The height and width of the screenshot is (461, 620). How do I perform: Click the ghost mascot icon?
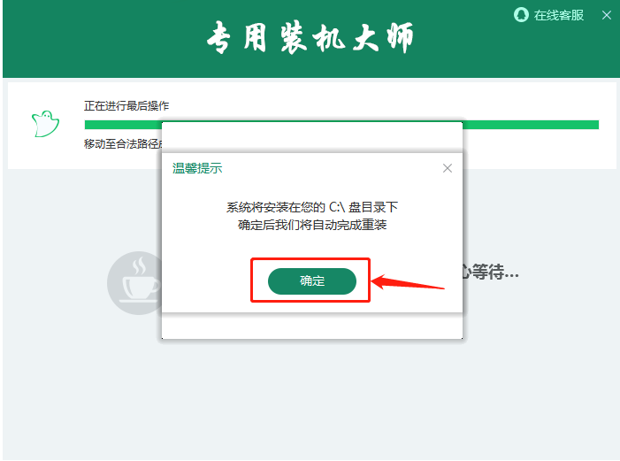click(45, 124)
